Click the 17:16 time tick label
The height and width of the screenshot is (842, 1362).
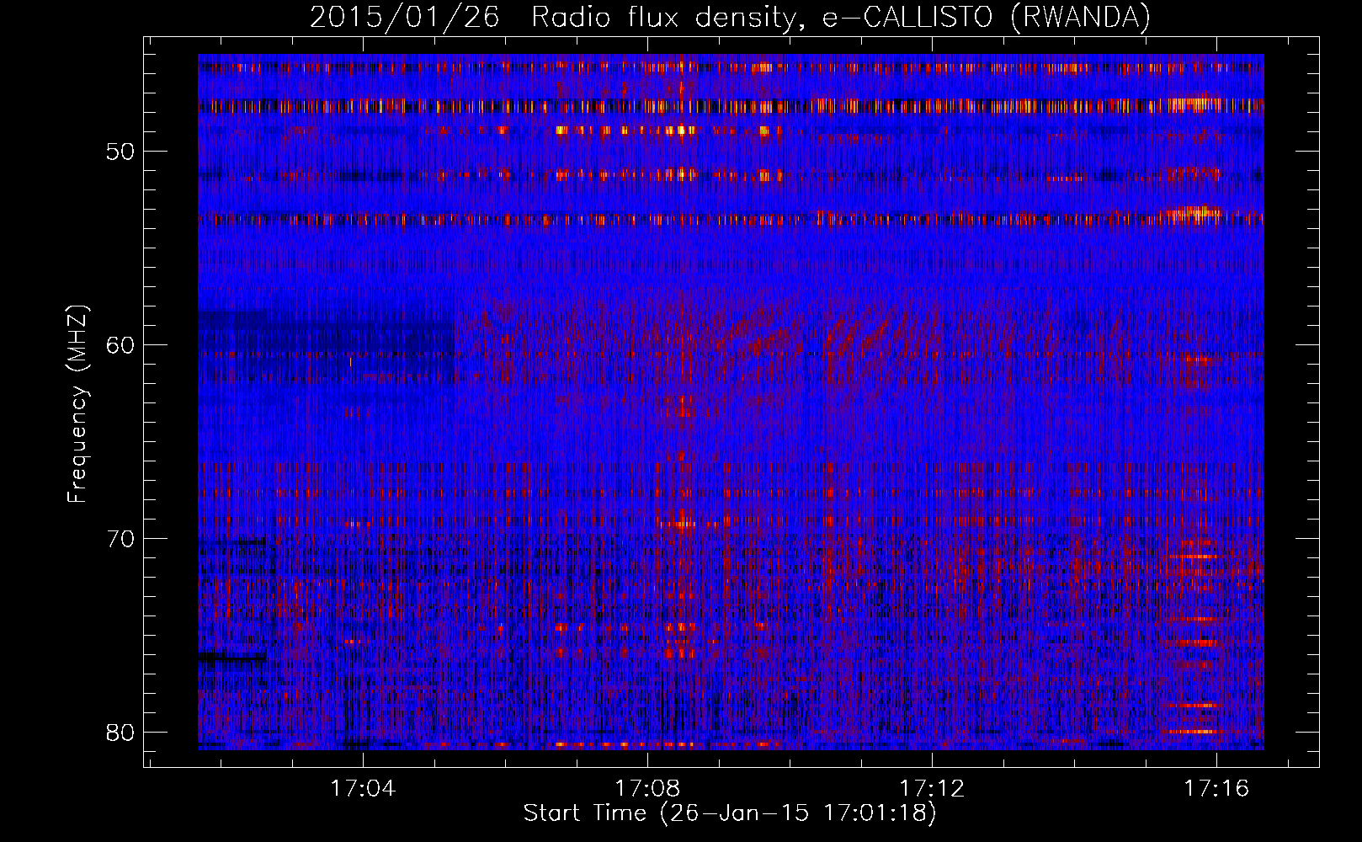point(1216,789)
